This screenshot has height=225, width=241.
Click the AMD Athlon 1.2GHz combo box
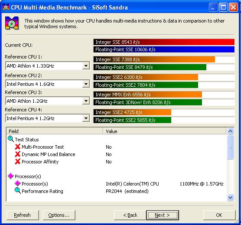tap(48, 101)
